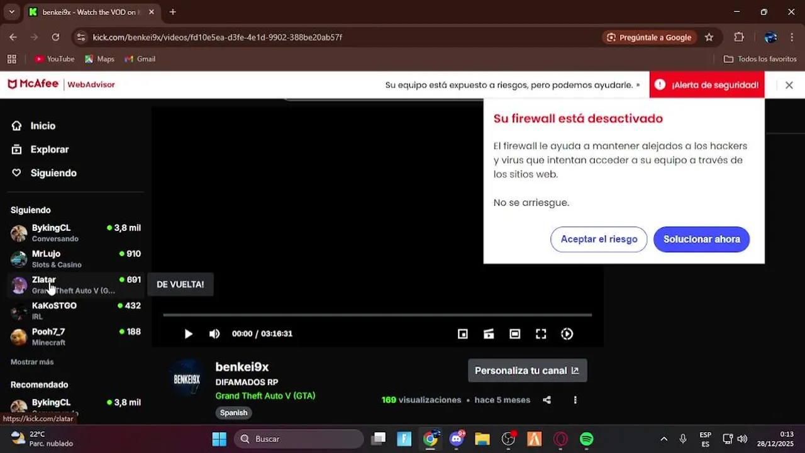Open the apps grid in bookmarks bar
The image size is (805, 453).
[11, 59]
